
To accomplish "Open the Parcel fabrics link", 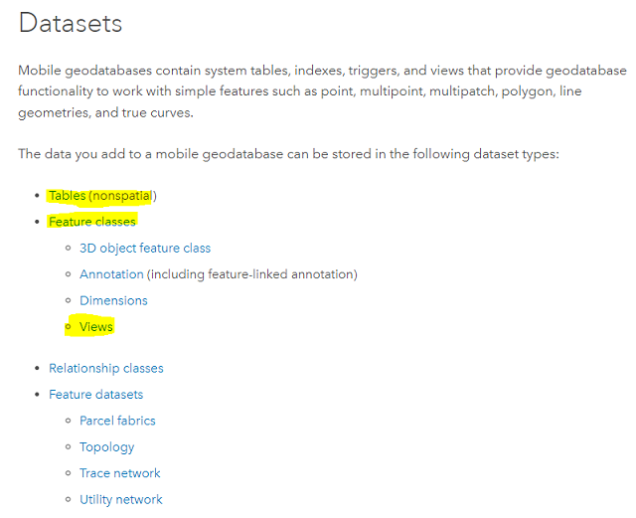I will point(117,421).
